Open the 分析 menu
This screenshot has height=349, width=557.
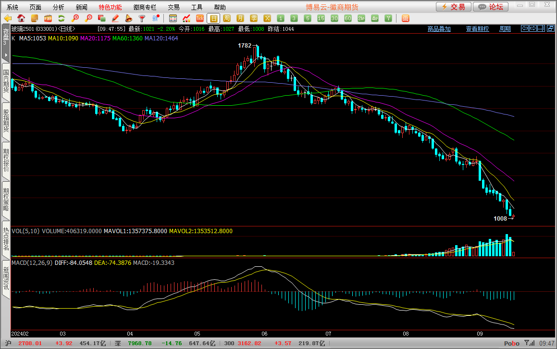tap(58, 7)
